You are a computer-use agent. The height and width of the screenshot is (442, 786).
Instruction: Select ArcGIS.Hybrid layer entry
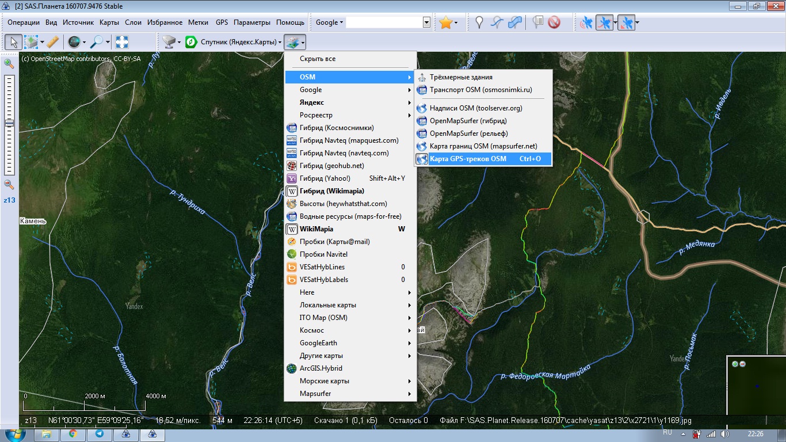[350, 368]
